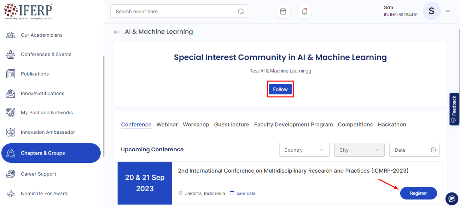Screen dimensions: 460x208
Task: Click the Srm profile avatar
Action: pos(431,11)
